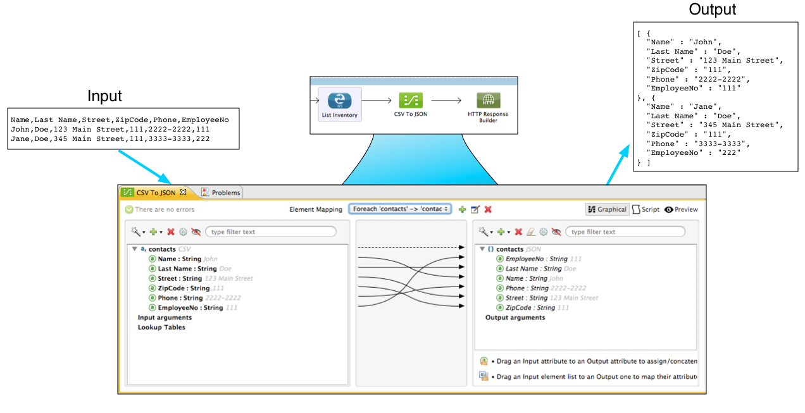This screenshot has width=805, height=413.
Task: Click the Edit Element Mapping button
Action: (x=475, y=209)
